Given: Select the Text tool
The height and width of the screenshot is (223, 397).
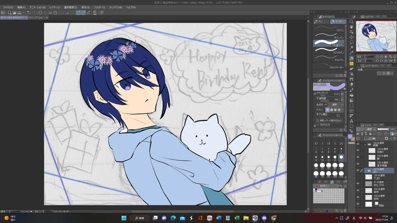Looking at the screenshot, I should [351, 121].
